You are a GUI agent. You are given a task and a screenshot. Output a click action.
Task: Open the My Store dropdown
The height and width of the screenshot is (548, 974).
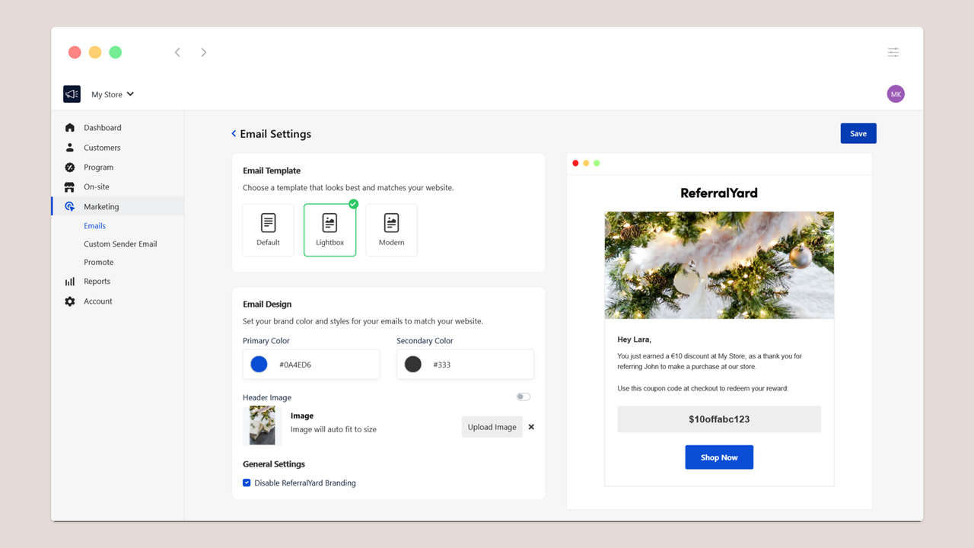(112, 94)
